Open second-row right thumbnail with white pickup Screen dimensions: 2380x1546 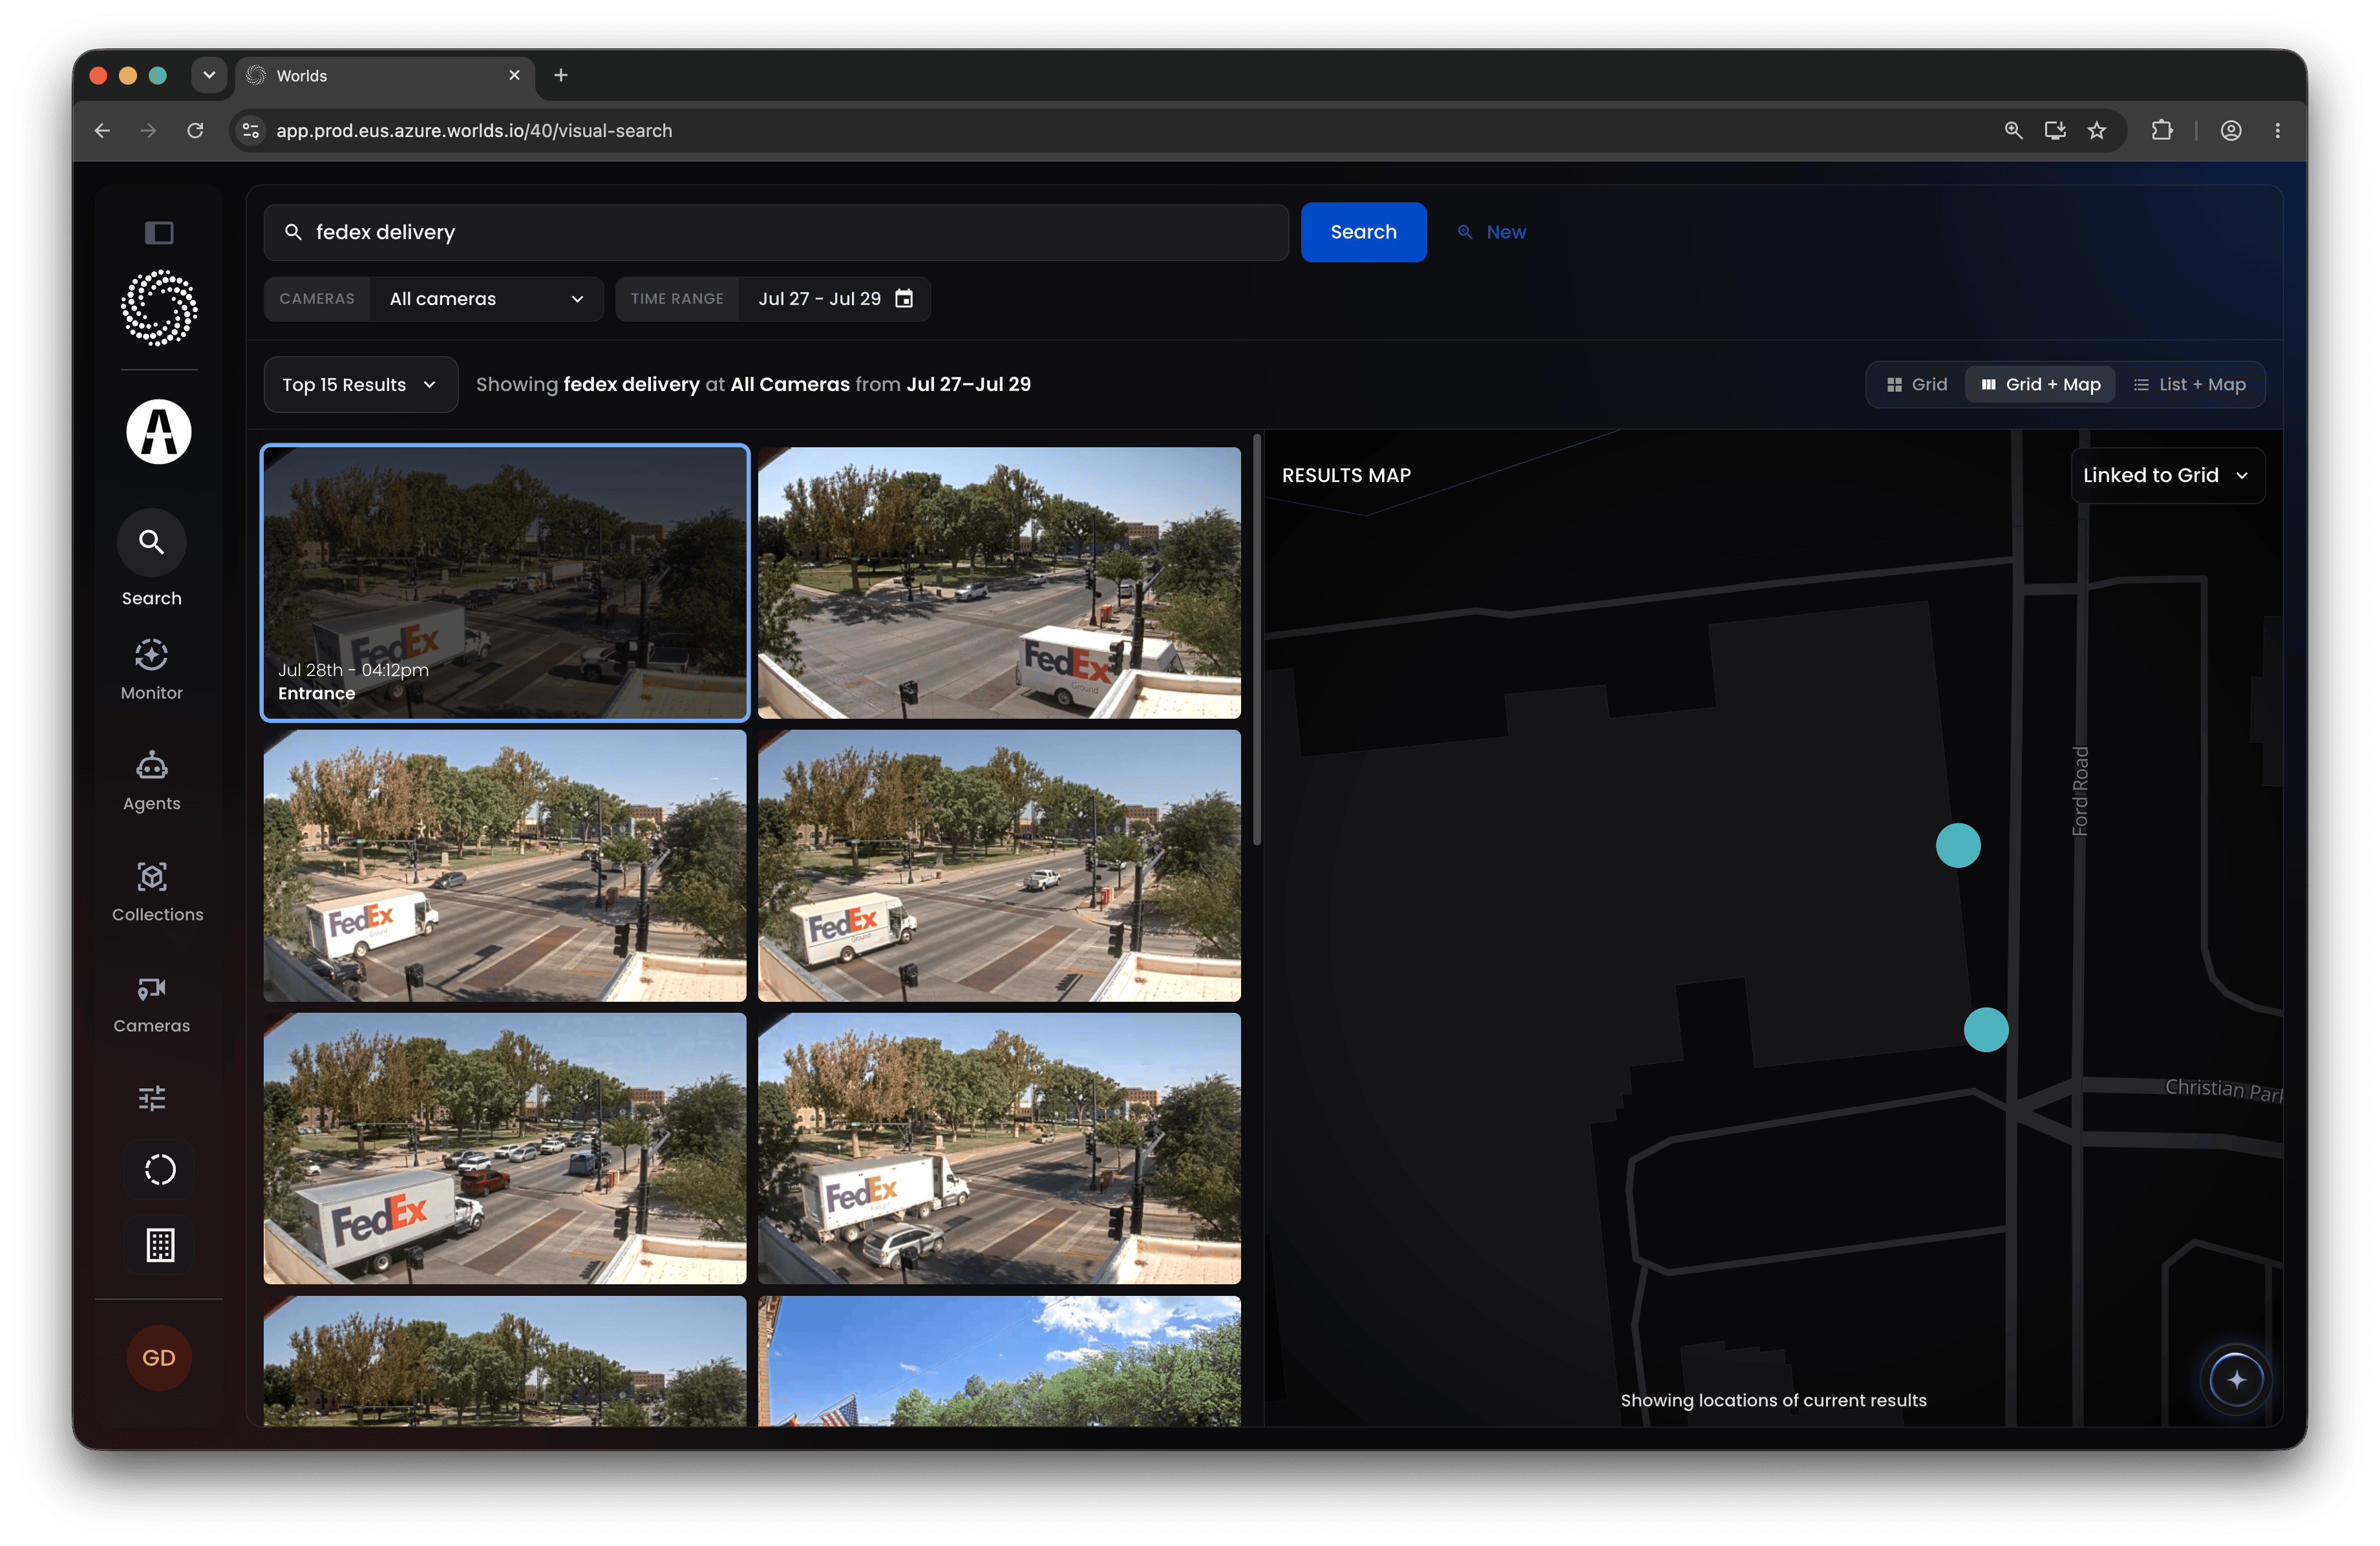click(x=999, y=866)
